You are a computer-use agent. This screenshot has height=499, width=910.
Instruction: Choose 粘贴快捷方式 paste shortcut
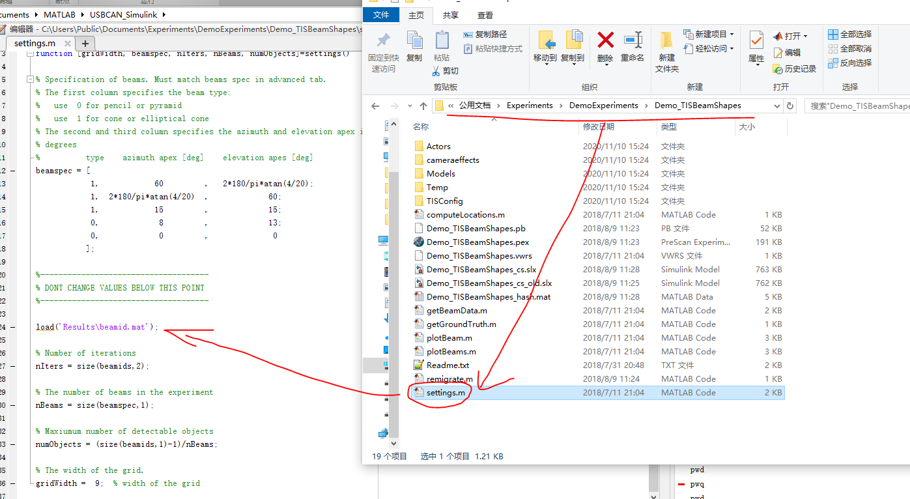coord(492,49)
